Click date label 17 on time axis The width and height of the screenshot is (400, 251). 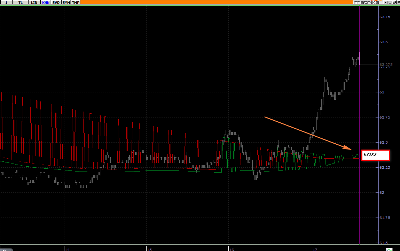pos(315,249)
